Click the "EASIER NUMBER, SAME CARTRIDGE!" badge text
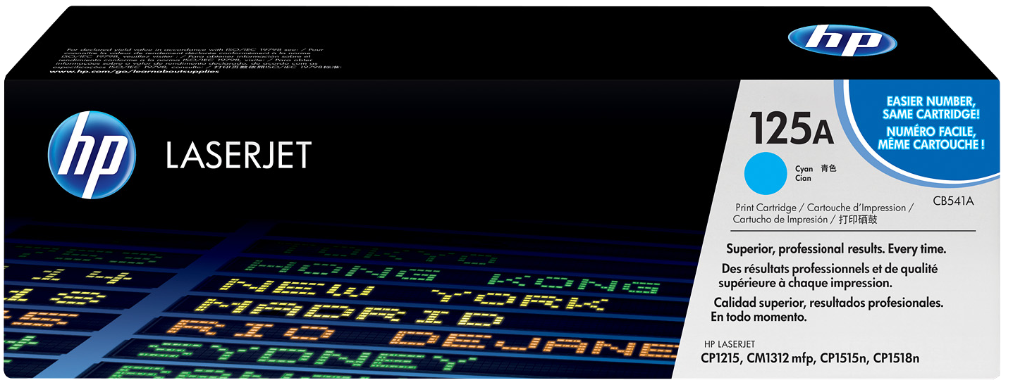Viewport: 1013px width, 385px height. pos(919,108)
